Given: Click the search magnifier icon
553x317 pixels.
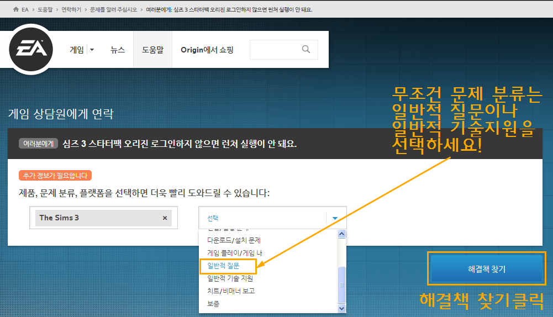Looking at the screenshot, I should [x=306, y=49].
